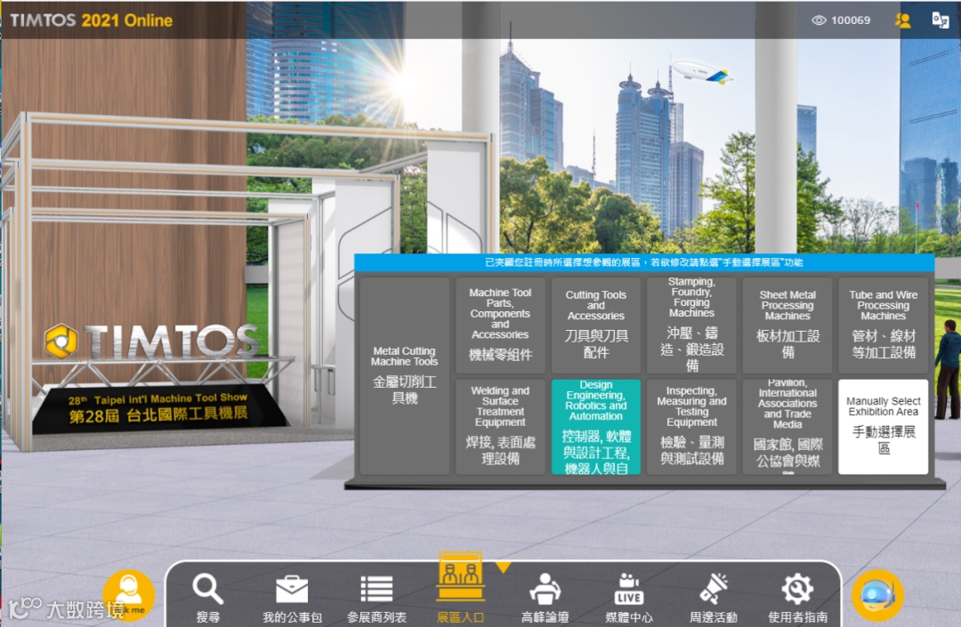
Task: Click the blue notice banner text
Action: coord(644,262)
